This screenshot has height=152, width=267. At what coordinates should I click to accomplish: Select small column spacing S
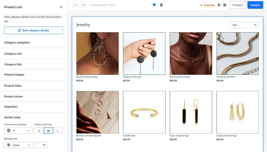(x=39, y=131)
